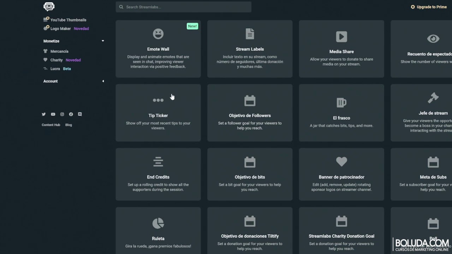Click Upgrade to Prime link
Screen dimensions: 452x254
(x=432, y=7)
